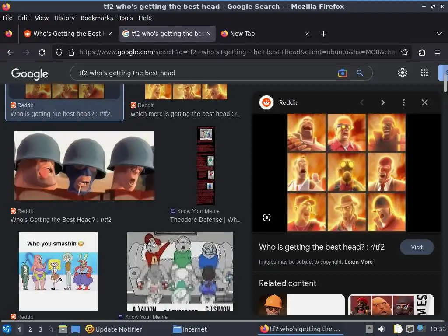Reload the current page
The height and width of the screenshot is (336, 448).
point(42,52)
